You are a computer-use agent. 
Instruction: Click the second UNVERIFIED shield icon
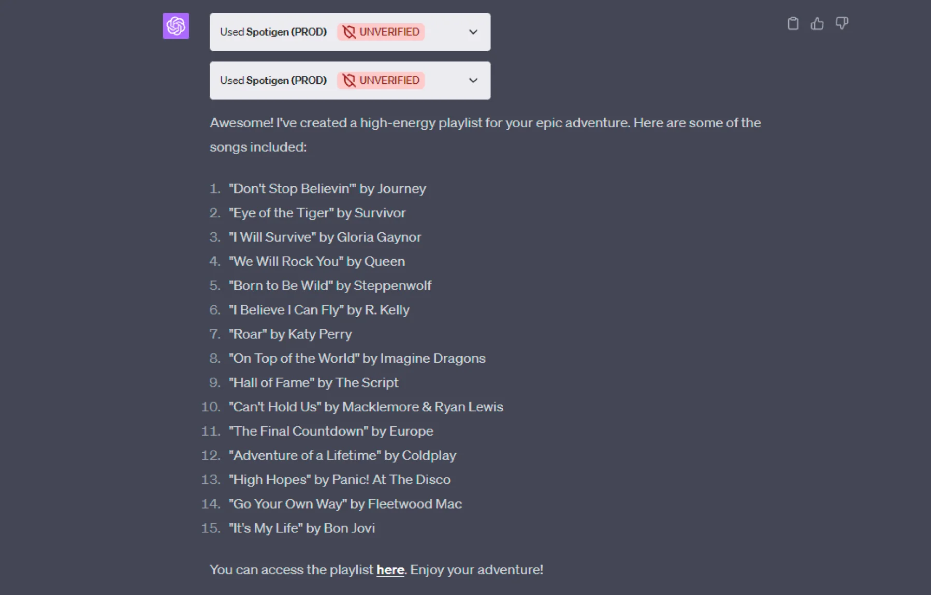click(350, 81)
